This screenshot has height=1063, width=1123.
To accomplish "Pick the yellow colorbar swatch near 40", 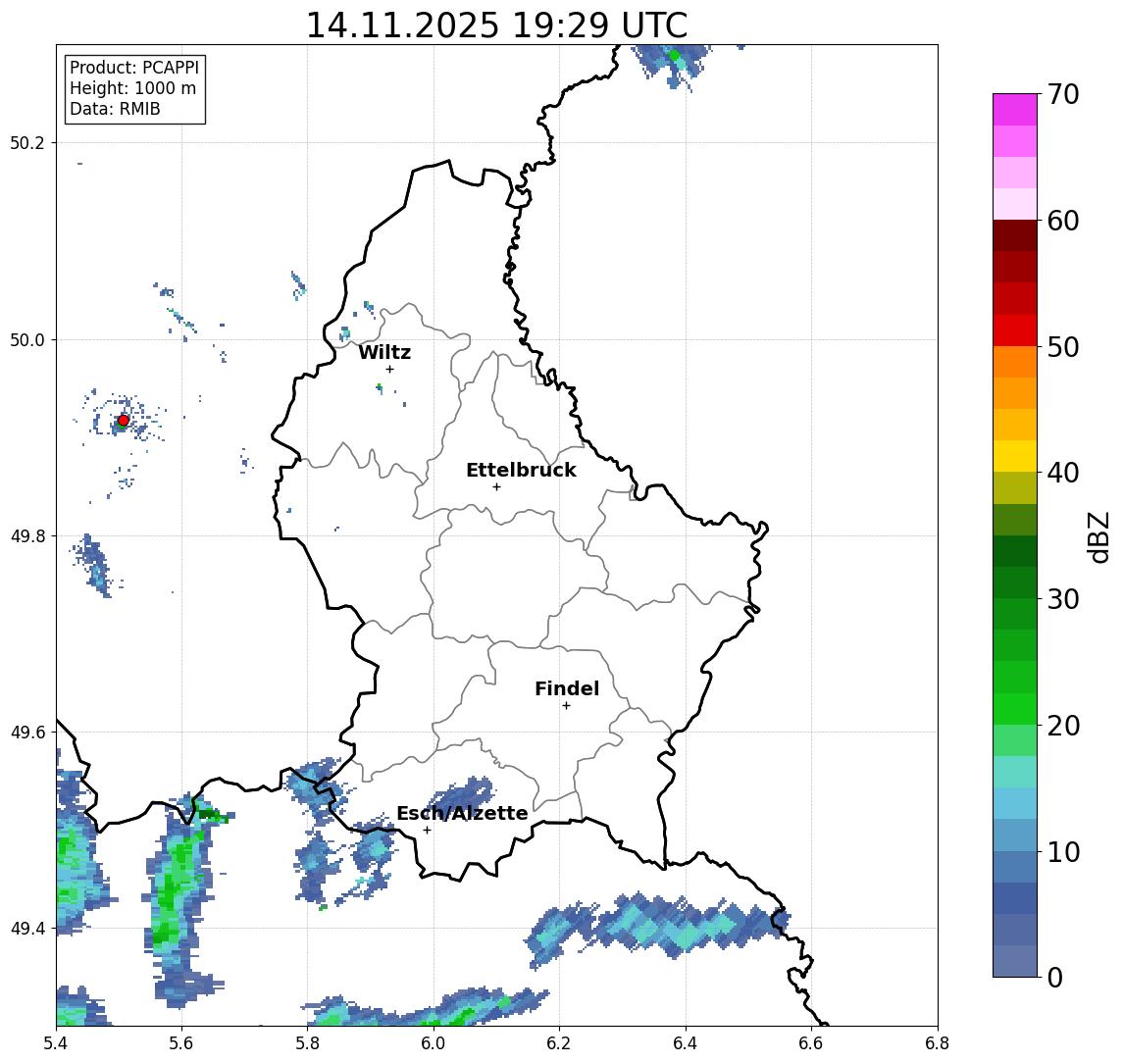I will [x=1015, y=456].
